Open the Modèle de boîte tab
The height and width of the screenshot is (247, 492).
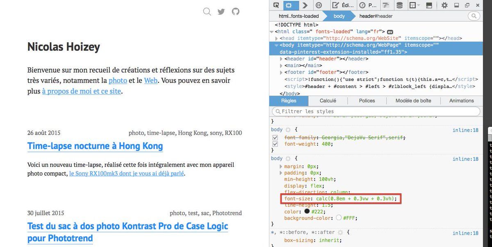413,101
